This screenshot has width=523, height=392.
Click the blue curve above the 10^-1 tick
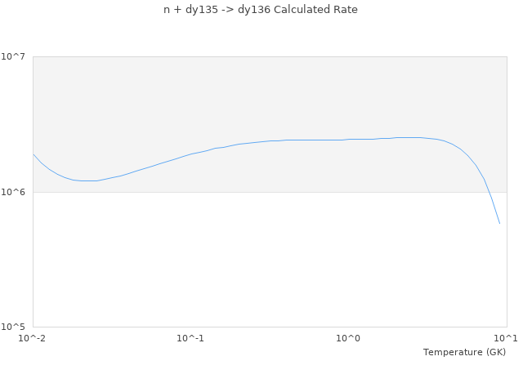(190, 154)
